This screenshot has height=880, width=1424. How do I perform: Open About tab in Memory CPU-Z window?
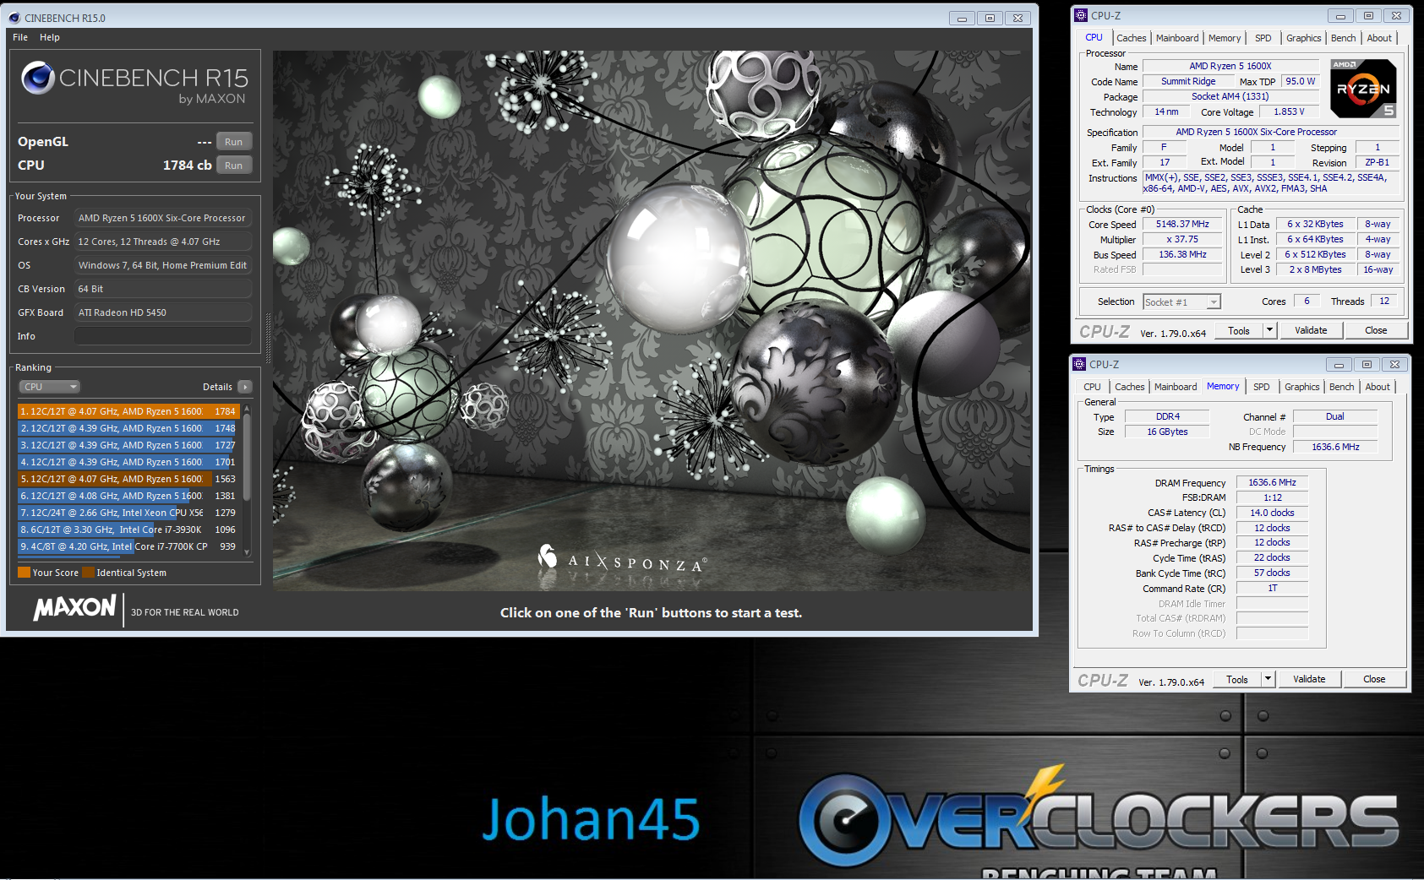coord(1378,387)
